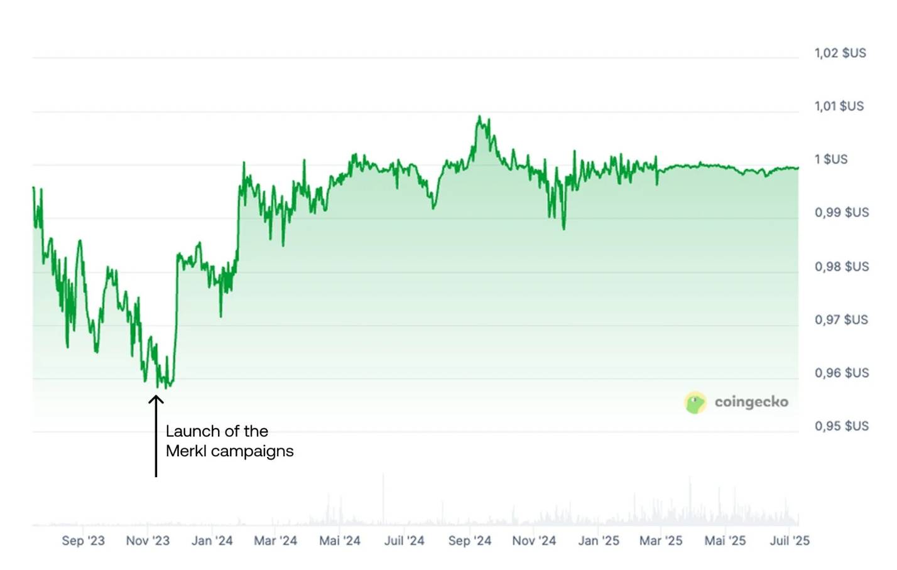
Task: Click the Nov '24 x-axis label
Action: pyautogui.click(x=534, y=540)
